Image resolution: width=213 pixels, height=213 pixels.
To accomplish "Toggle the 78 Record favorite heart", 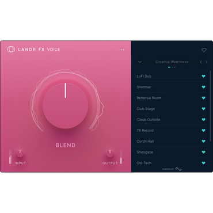I will (x=204, y=131).
